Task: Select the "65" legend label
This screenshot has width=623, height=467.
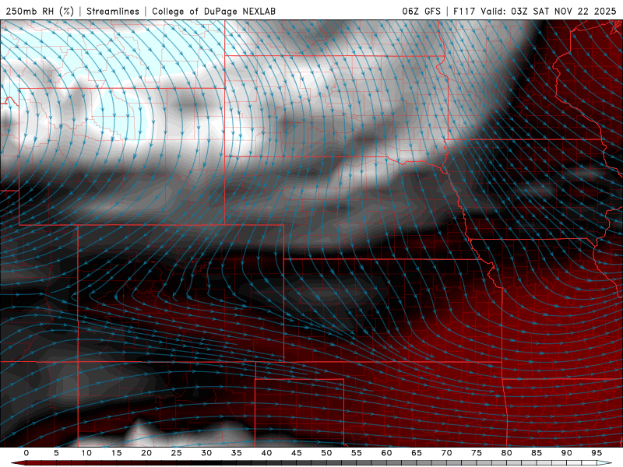Action: pos(417,453)
